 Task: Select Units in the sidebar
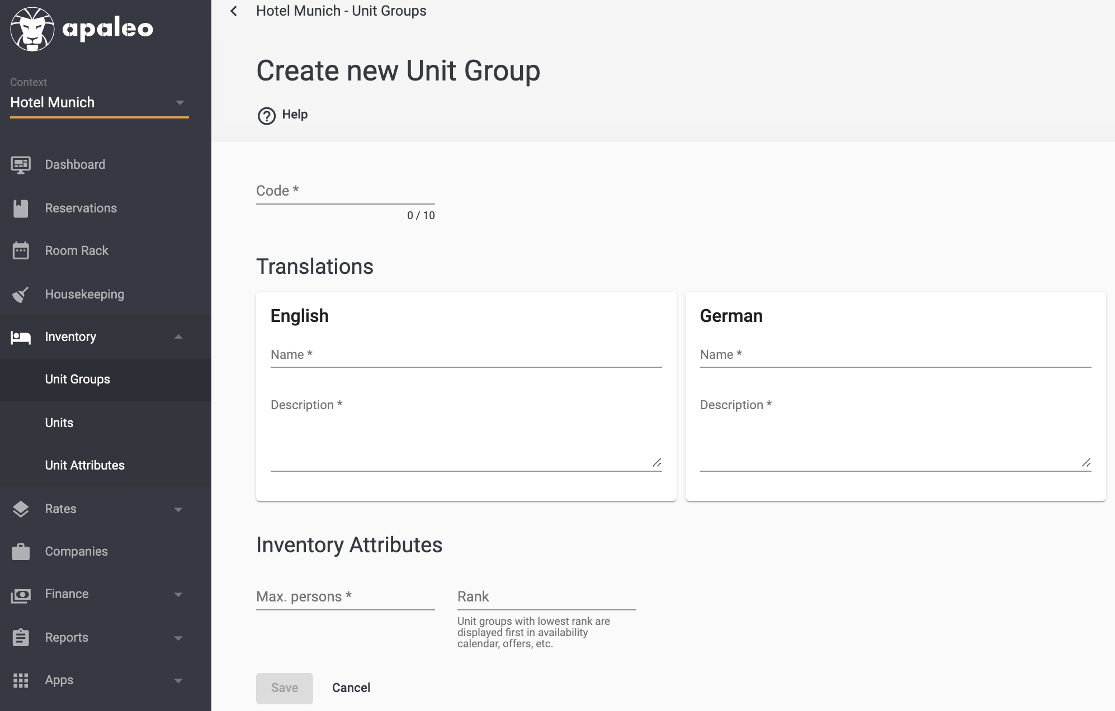[106, 423]
